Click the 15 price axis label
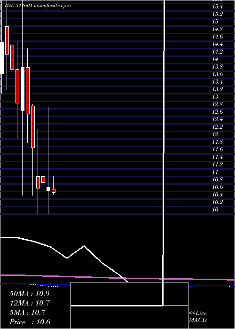Screen dimensions: 235x329 (215, 22)
